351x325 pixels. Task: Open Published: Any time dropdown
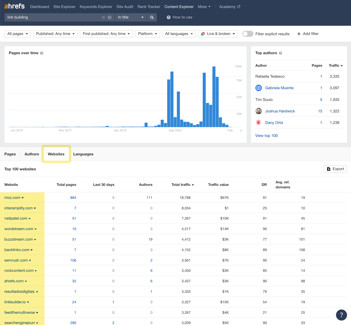click(55, 34)
